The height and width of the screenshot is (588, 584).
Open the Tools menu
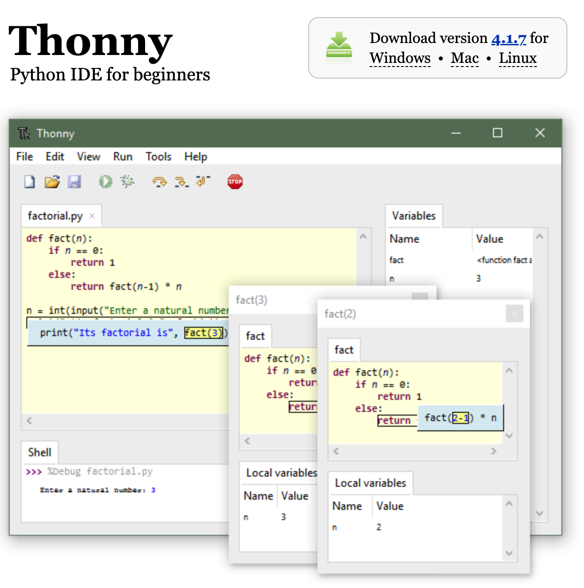158,157
